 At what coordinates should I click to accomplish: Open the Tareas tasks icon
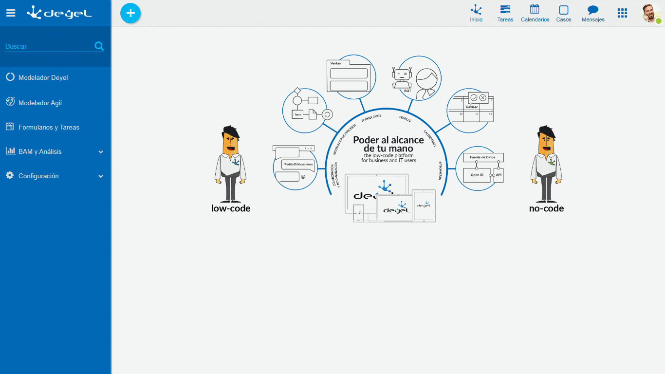505,13
